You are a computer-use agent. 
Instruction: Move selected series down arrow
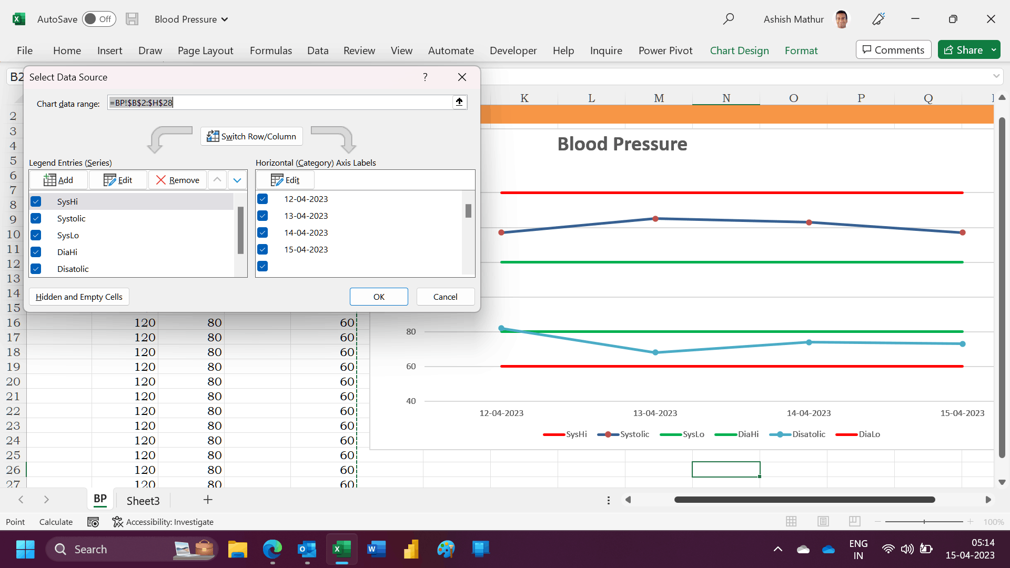(x=237, y=180)
